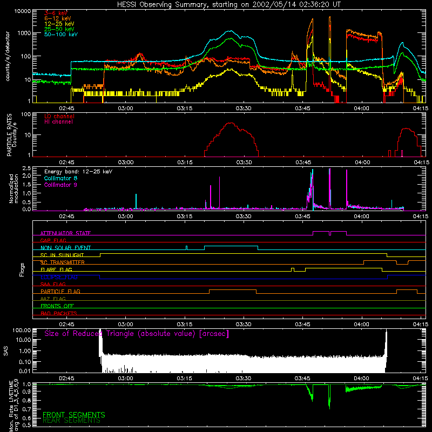Click the HESSI Observing Summary plot title
This screenshot has width=432, height=432.
click(x=228, y=4)
